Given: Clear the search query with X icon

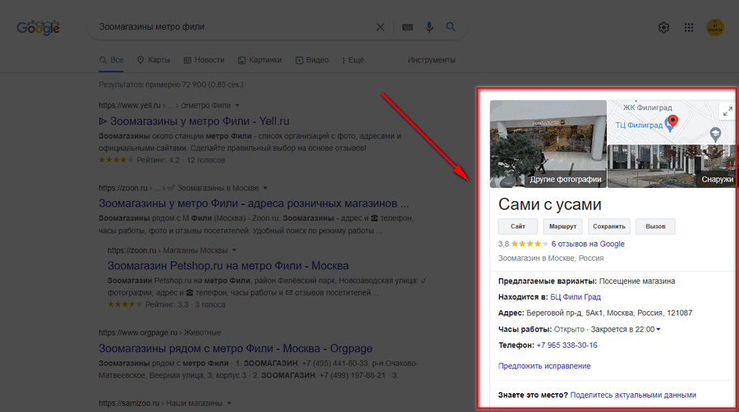Looking at the screenshot, I should pyautogui.click(x=380, y=27).
